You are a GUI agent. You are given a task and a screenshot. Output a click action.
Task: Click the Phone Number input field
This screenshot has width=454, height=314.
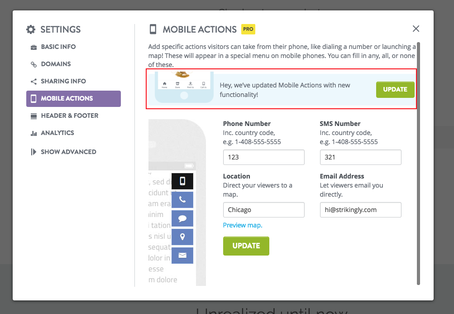coord(263,157)
